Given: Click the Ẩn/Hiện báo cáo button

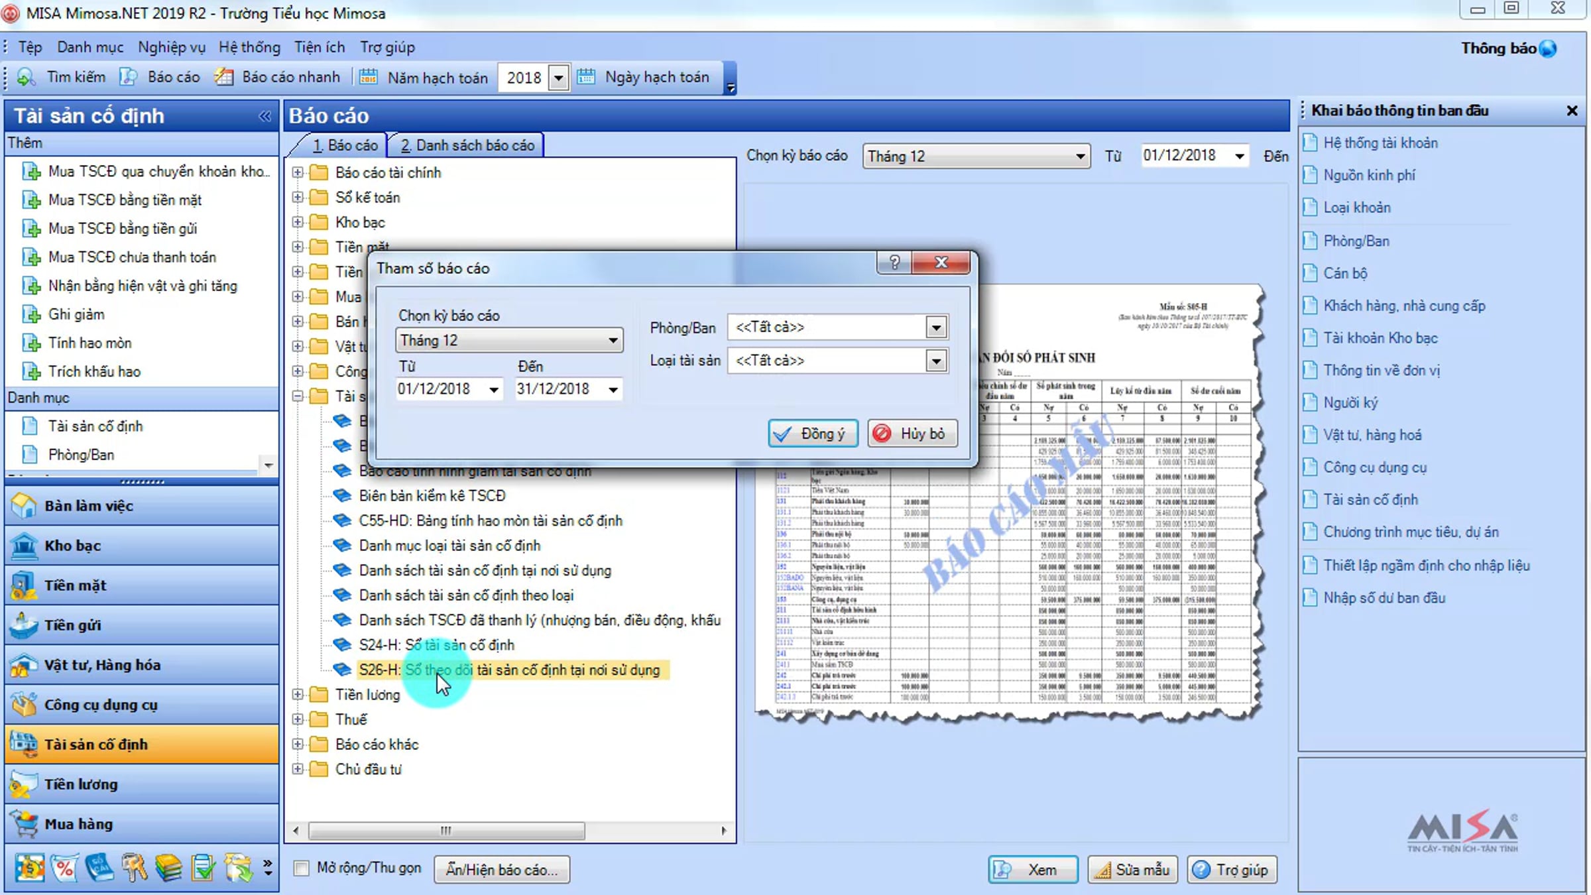Looking at the screenshot, I should (x=502, y=870).
